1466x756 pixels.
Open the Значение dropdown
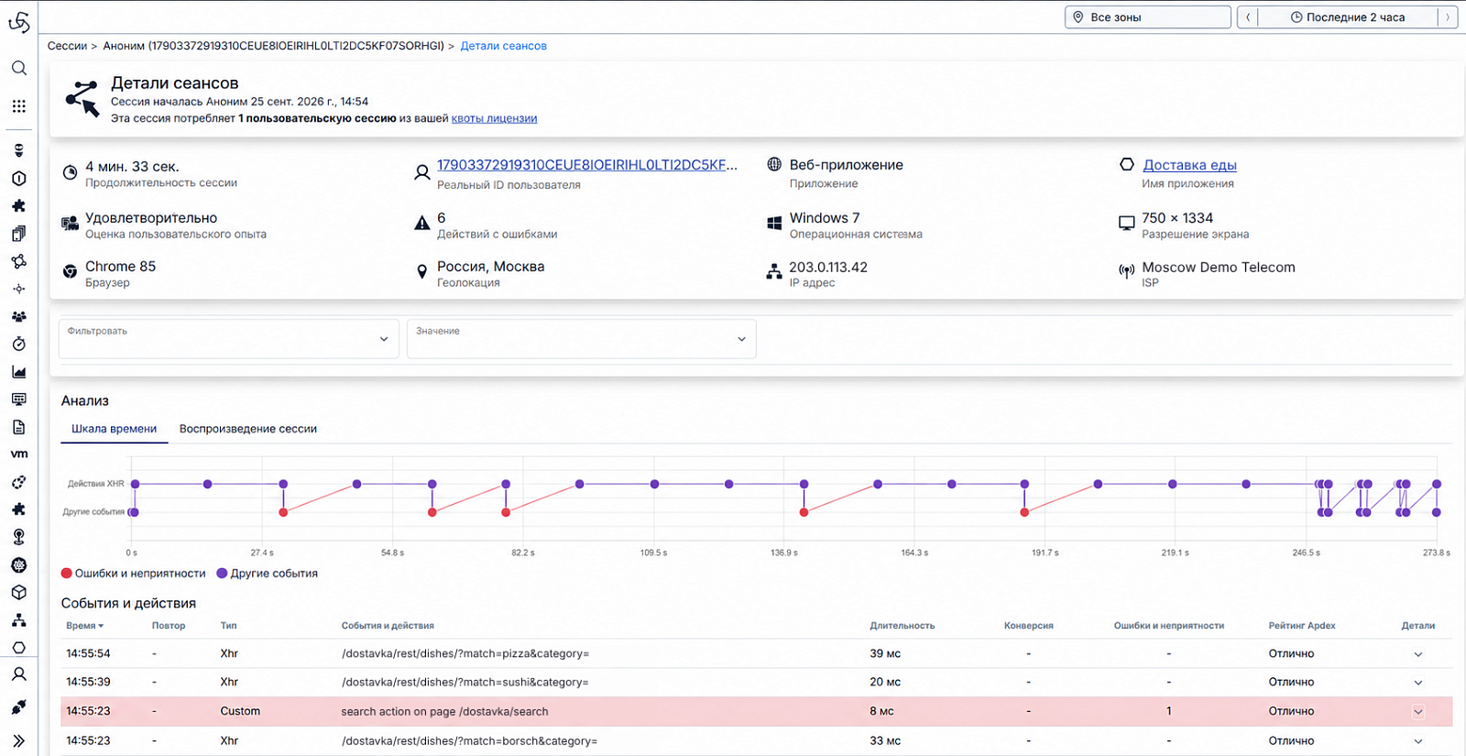(581, 339)
